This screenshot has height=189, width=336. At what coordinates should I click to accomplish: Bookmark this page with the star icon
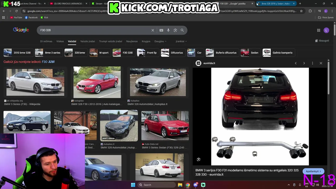click(301, 11)
